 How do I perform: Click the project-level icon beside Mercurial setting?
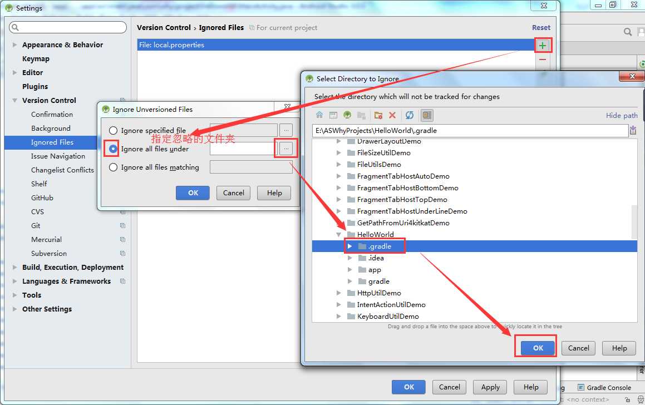click(122, 239)
